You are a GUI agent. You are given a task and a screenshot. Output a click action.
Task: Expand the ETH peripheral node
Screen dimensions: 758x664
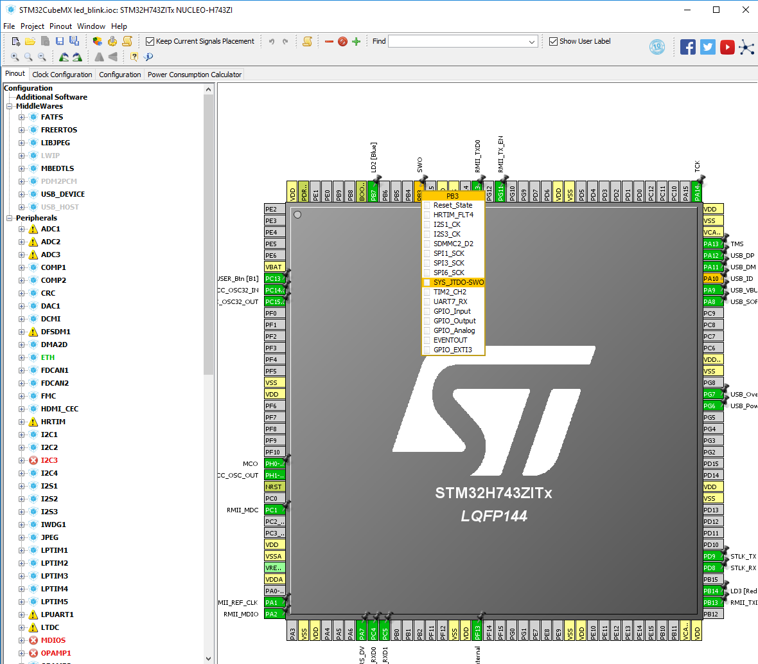21,358
